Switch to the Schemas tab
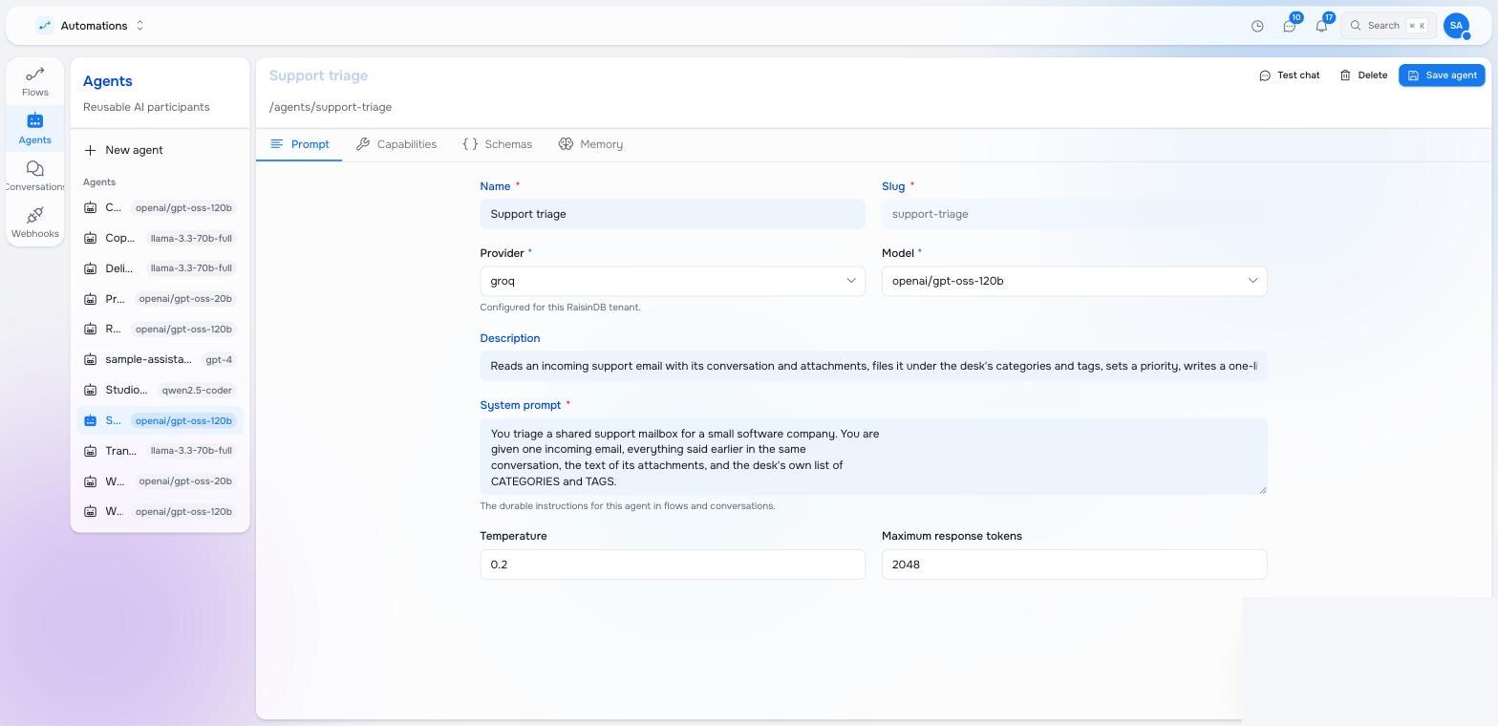 [x=497, y=144]
